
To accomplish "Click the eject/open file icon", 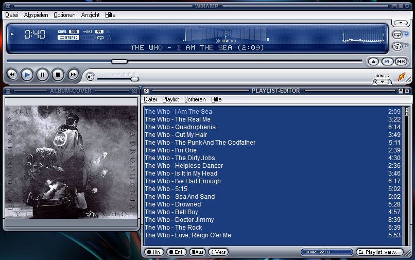I will pyautogui.click(x=373, y=62).
